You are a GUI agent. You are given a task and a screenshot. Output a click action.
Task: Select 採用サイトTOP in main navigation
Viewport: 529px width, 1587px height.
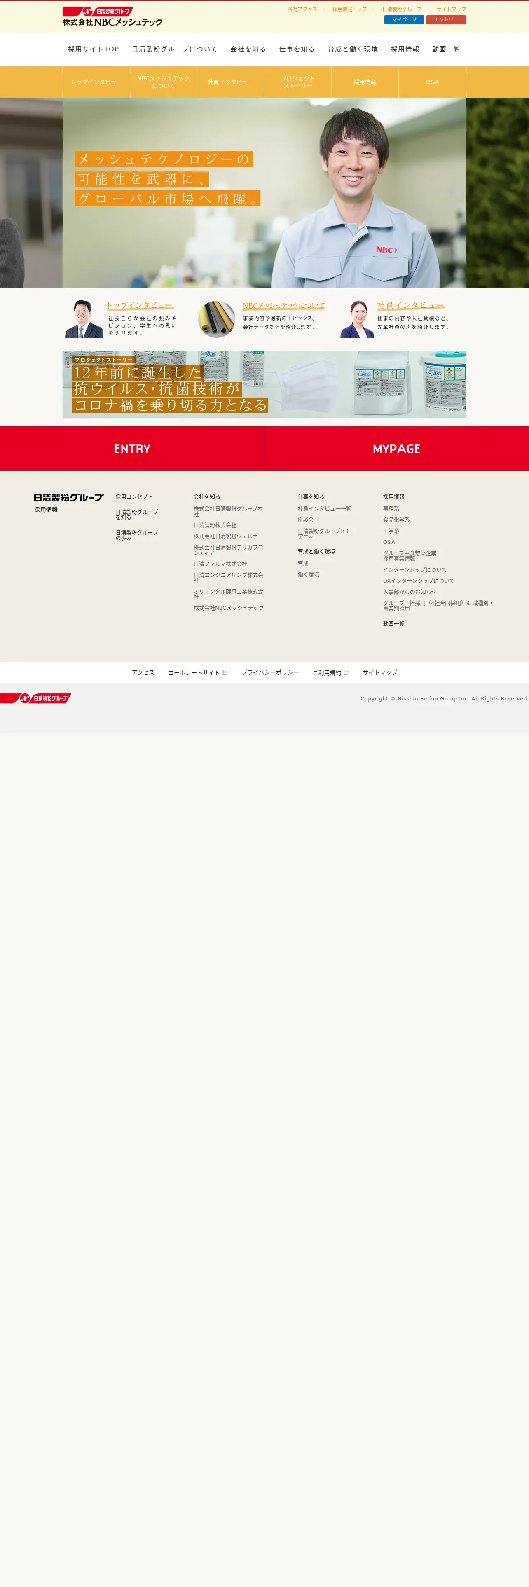[93, 49]
